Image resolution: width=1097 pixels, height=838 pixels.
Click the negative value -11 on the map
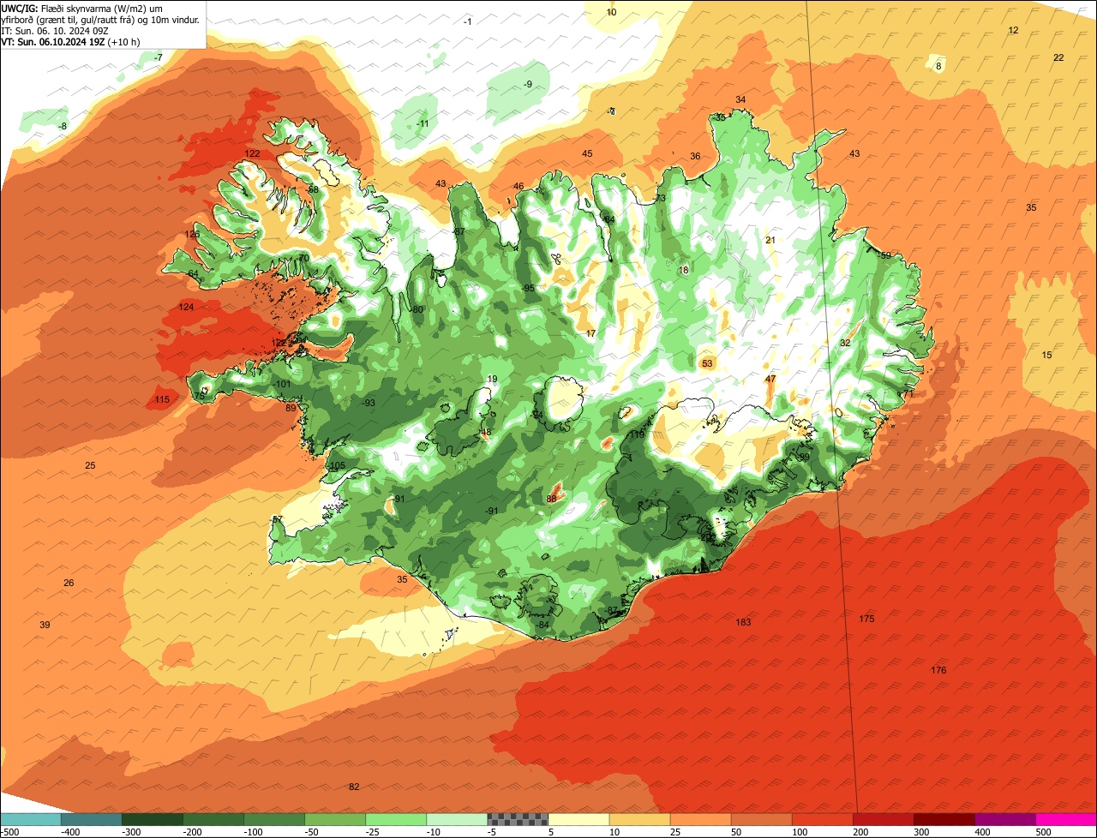[x=422, y=123]
